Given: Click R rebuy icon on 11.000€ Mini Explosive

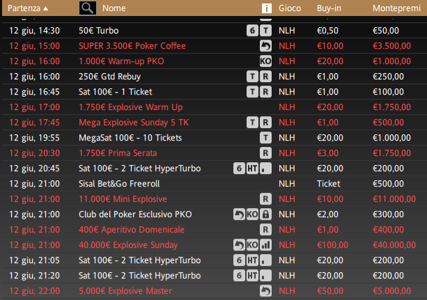Looking at the screenshot, I should [x=265, y=199].
